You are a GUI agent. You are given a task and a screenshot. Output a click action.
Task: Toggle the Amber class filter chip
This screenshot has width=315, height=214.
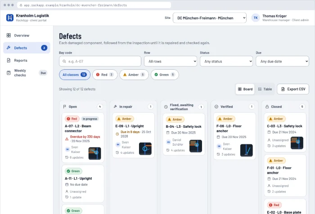[134, 75]
